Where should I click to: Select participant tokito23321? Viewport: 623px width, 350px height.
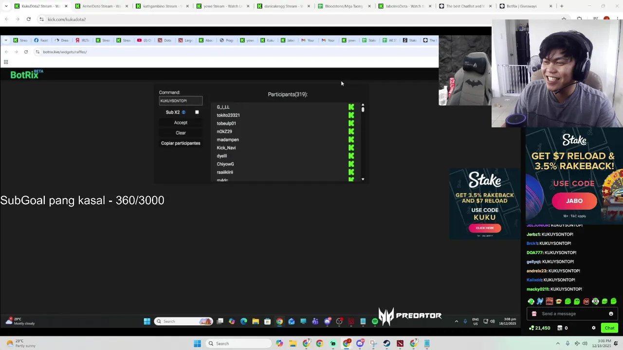pyautogui.click(x=228, y=115)
